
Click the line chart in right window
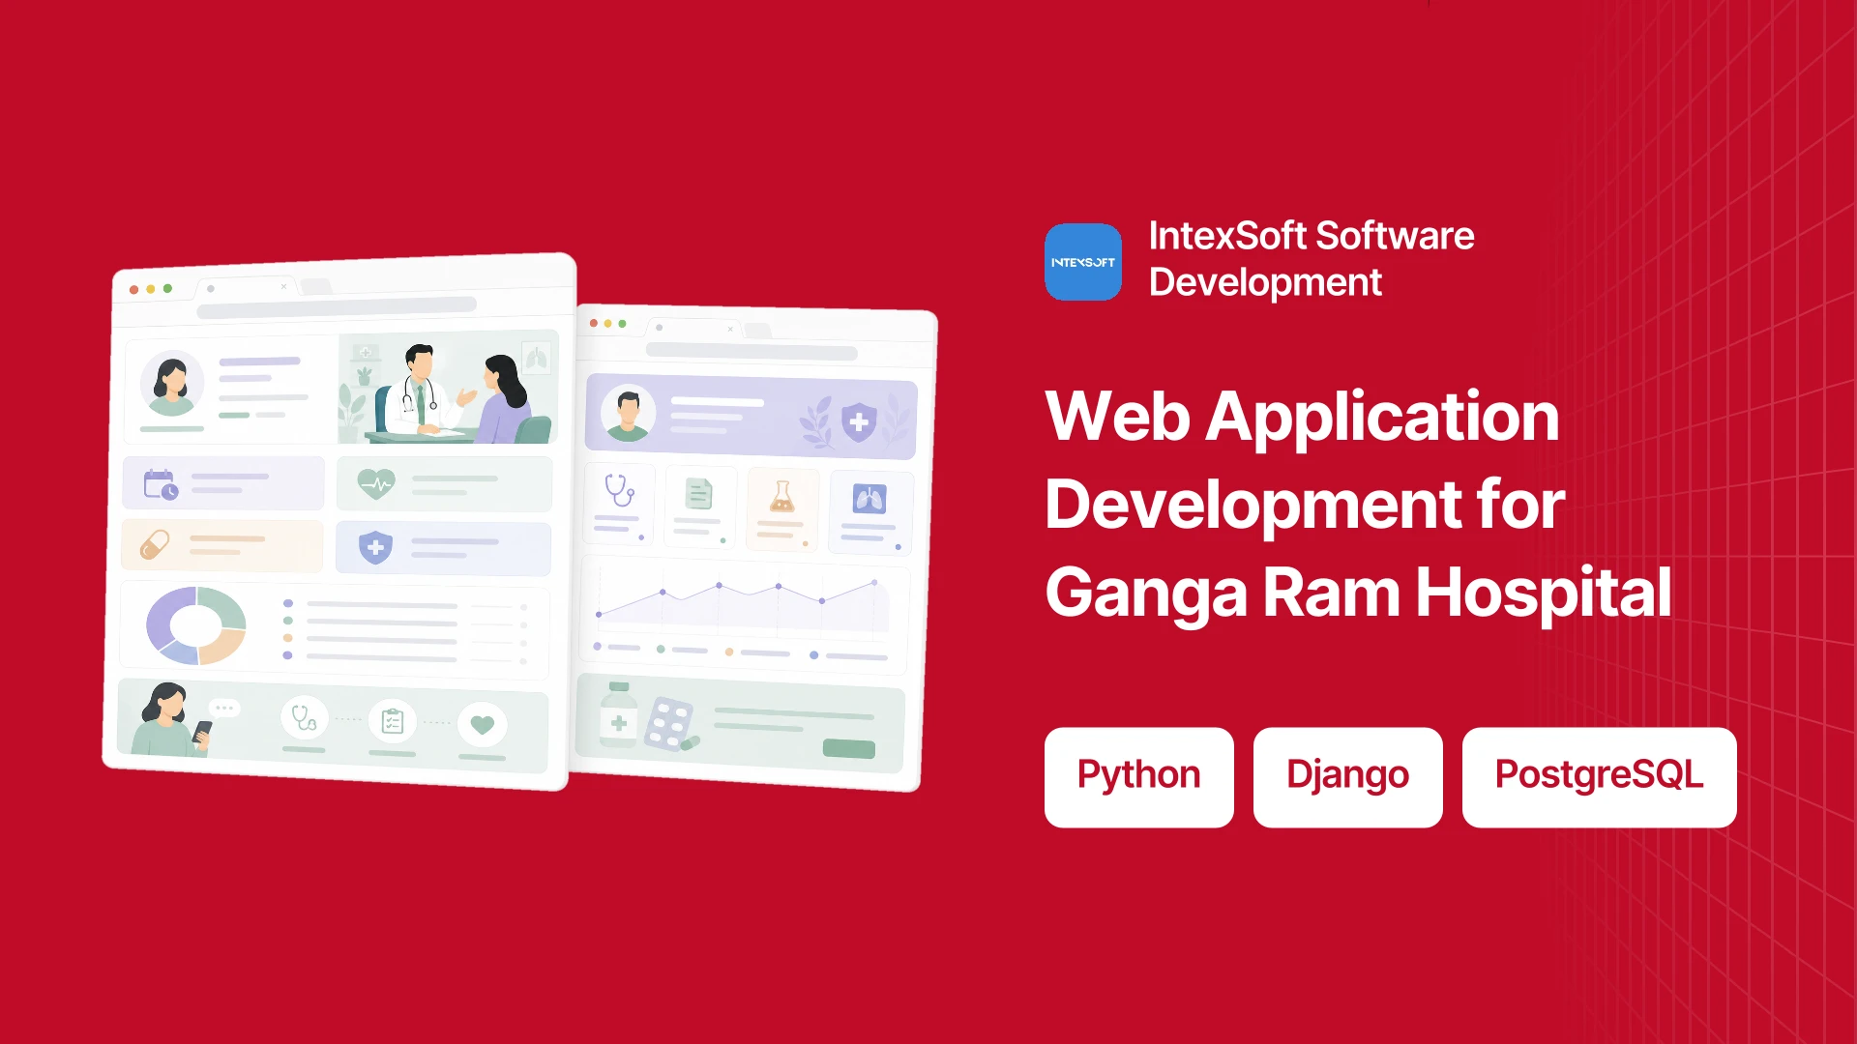pos(743,603)
